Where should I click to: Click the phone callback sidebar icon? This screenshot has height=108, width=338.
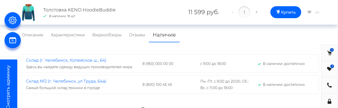tap(329, 85)
